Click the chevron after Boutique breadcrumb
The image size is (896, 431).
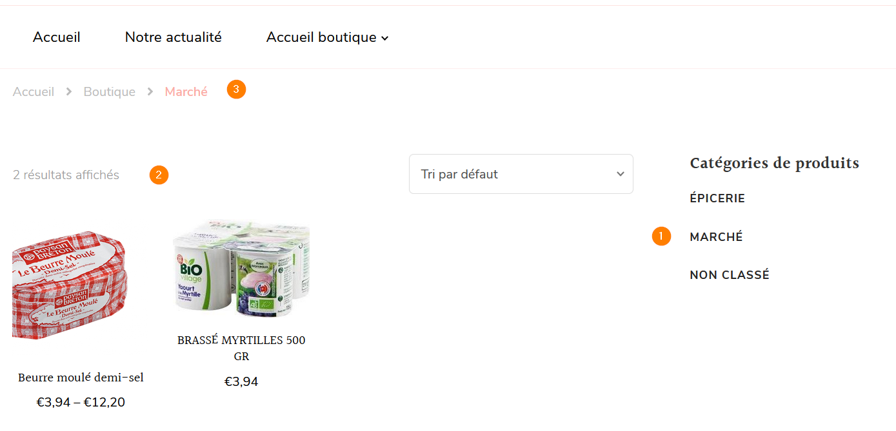(x=150, y=92)
